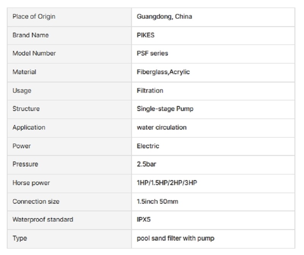
Task: Select the PSF series value
Action: 152,53
